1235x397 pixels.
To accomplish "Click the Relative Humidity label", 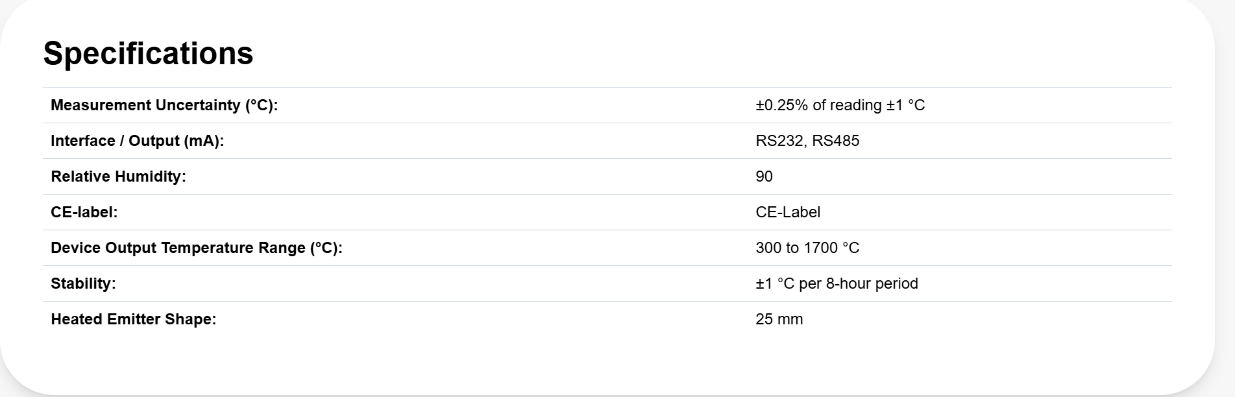I will tap(118, 176).
